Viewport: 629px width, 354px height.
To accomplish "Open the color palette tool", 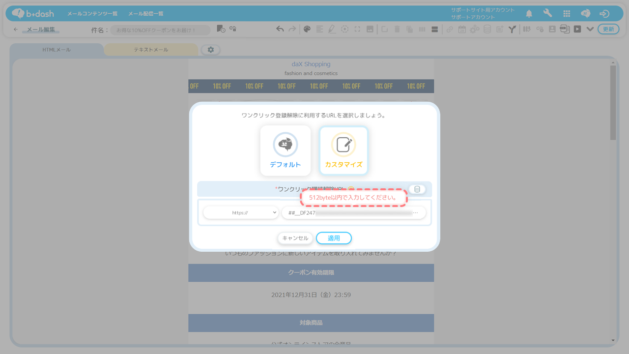I will click(x=307, y=29).
